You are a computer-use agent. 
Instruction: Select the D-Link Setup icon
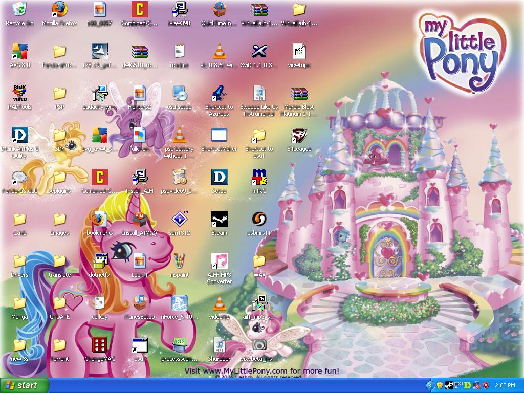pos(219,178)
